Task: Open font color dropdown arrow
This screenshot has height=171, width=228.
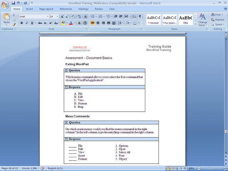Action: click(x=74, y=23)
